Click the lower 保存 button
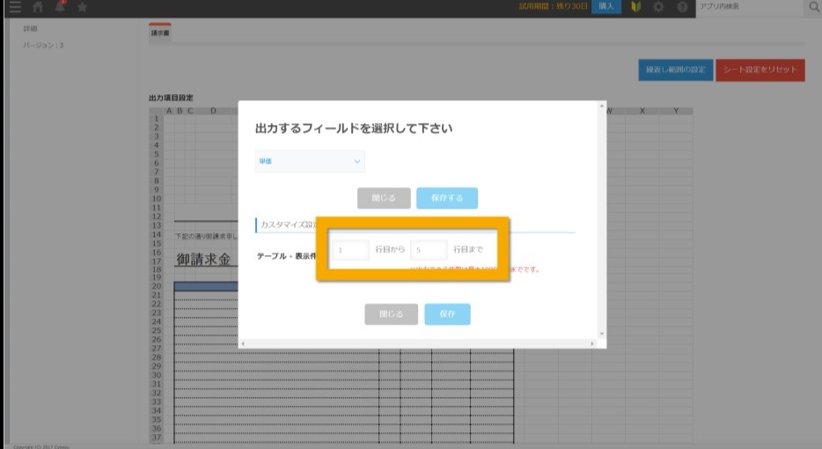 tap(447, 313)
